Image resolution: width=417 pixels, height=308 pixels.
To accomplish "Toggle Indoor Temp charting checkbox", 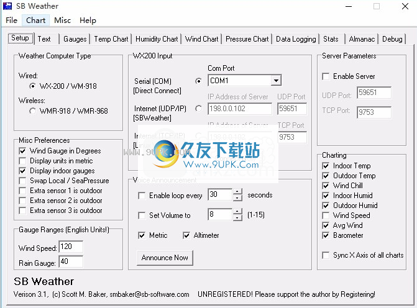I will point(326,166).
